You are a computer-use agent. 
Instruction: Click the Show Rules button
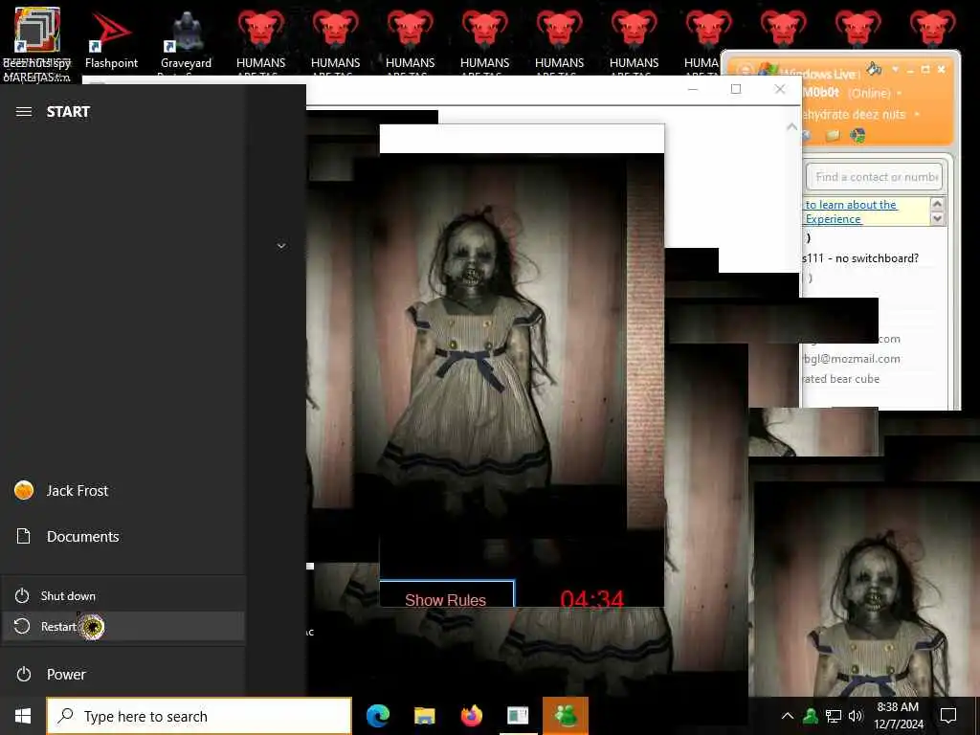point(446,593)
